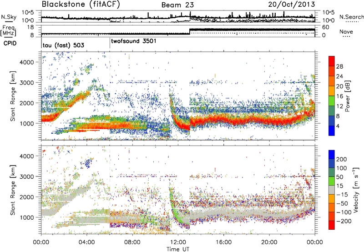Click the 'Power [dB]' colorbar title

coord(348,96)
